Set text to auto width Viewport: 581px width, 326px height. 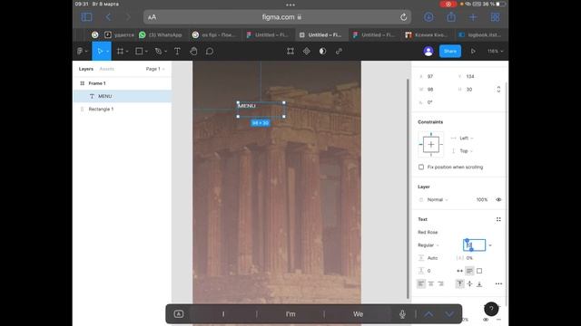click(x=460, y=271)
